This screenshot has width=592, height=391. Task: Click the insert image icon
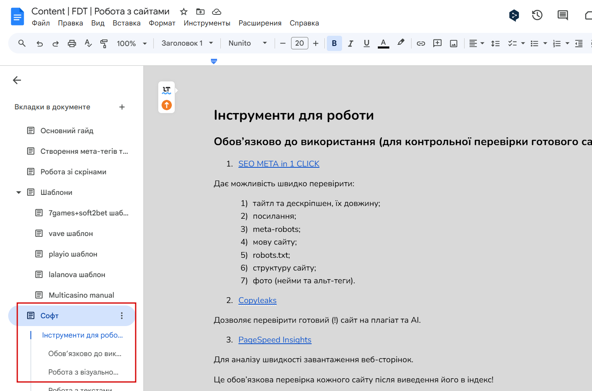point(453,44)
